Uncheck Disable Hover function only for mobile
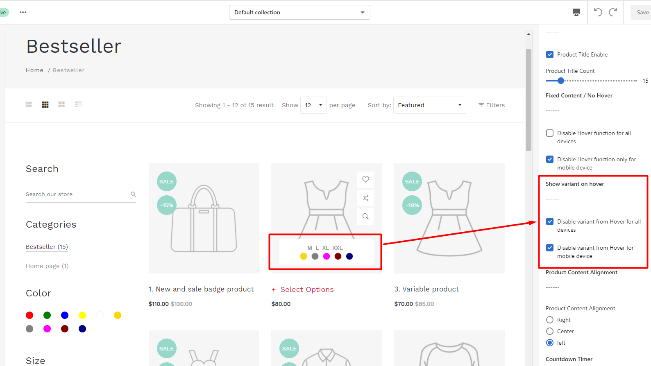Image resolution: width=651 pixels, height=366 pixels. tap(550, 159)
